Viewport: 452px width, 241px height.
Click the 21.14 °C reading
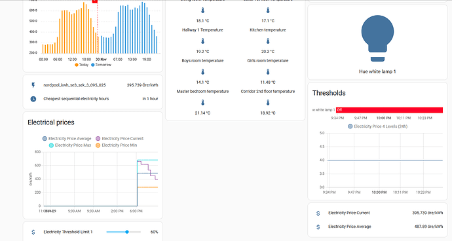click(202, 113)
